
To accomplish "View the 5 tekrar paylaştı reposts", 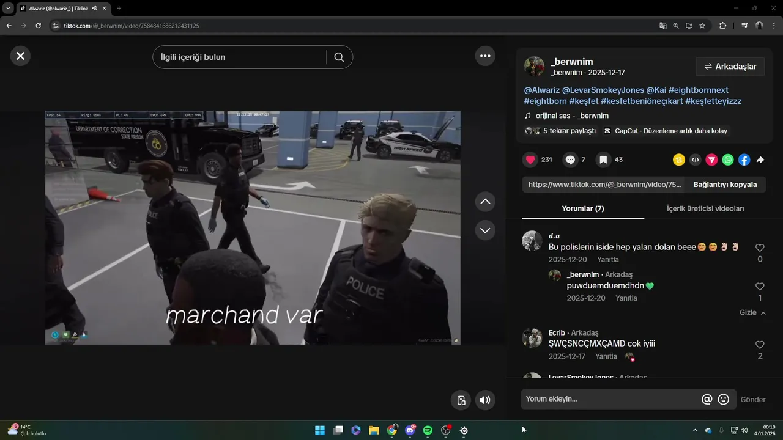I will click(x=560, y=131).
